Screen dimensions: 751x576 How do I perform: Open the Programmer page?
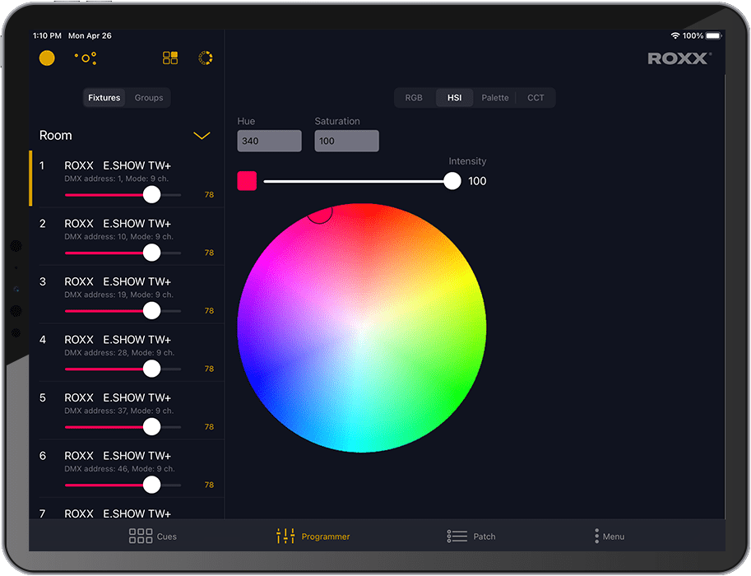pos(313,537)
